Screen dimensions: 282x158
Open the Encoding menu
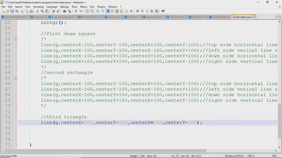click(x=38, y=7)
